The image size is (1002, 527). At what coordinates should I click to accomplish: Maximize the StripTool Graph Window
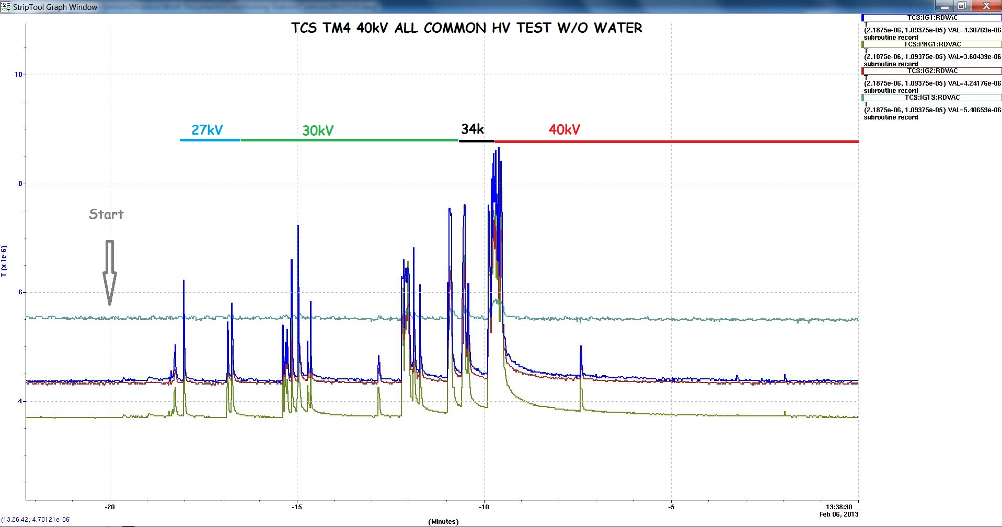pyautogui.click(x=961, y=6)
